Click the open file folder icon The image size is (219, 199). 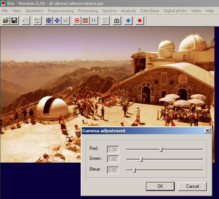(x=6, y=21)
